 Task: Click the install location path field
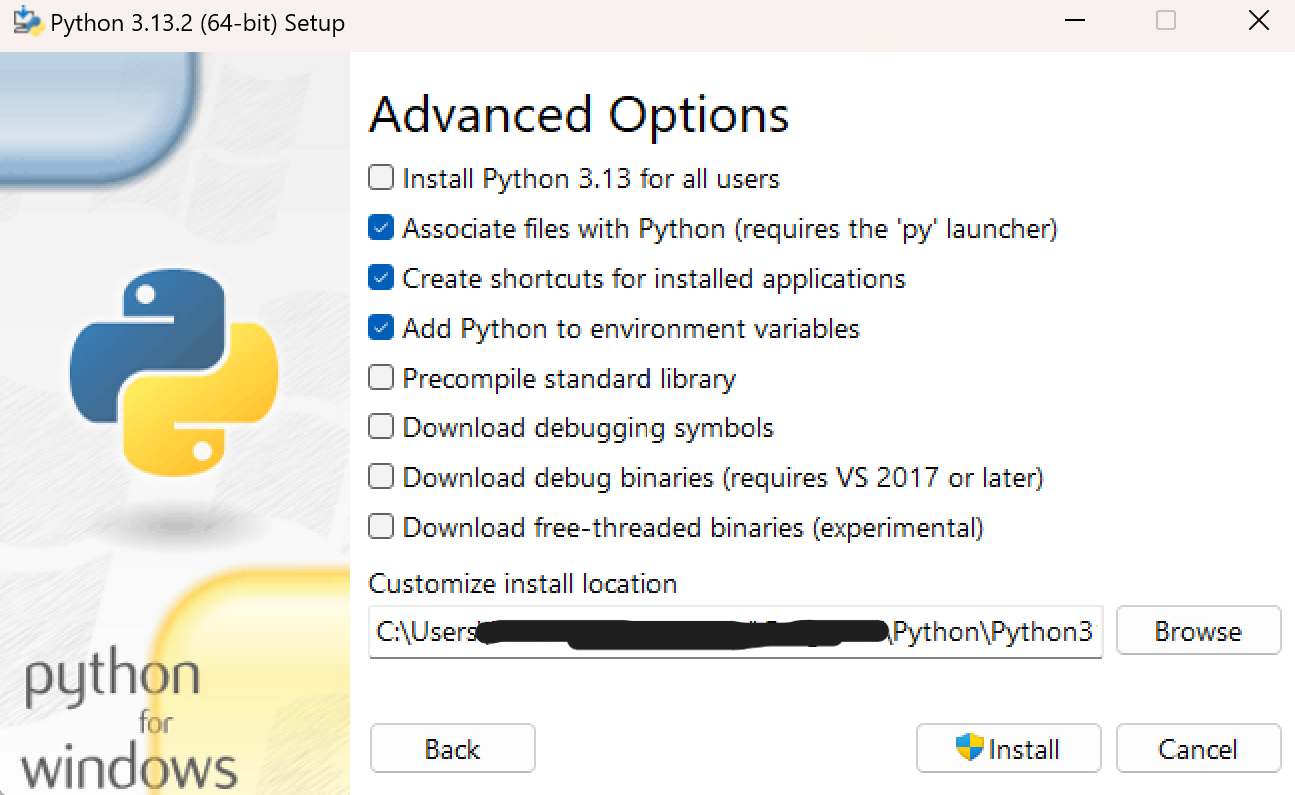[735, 632]
